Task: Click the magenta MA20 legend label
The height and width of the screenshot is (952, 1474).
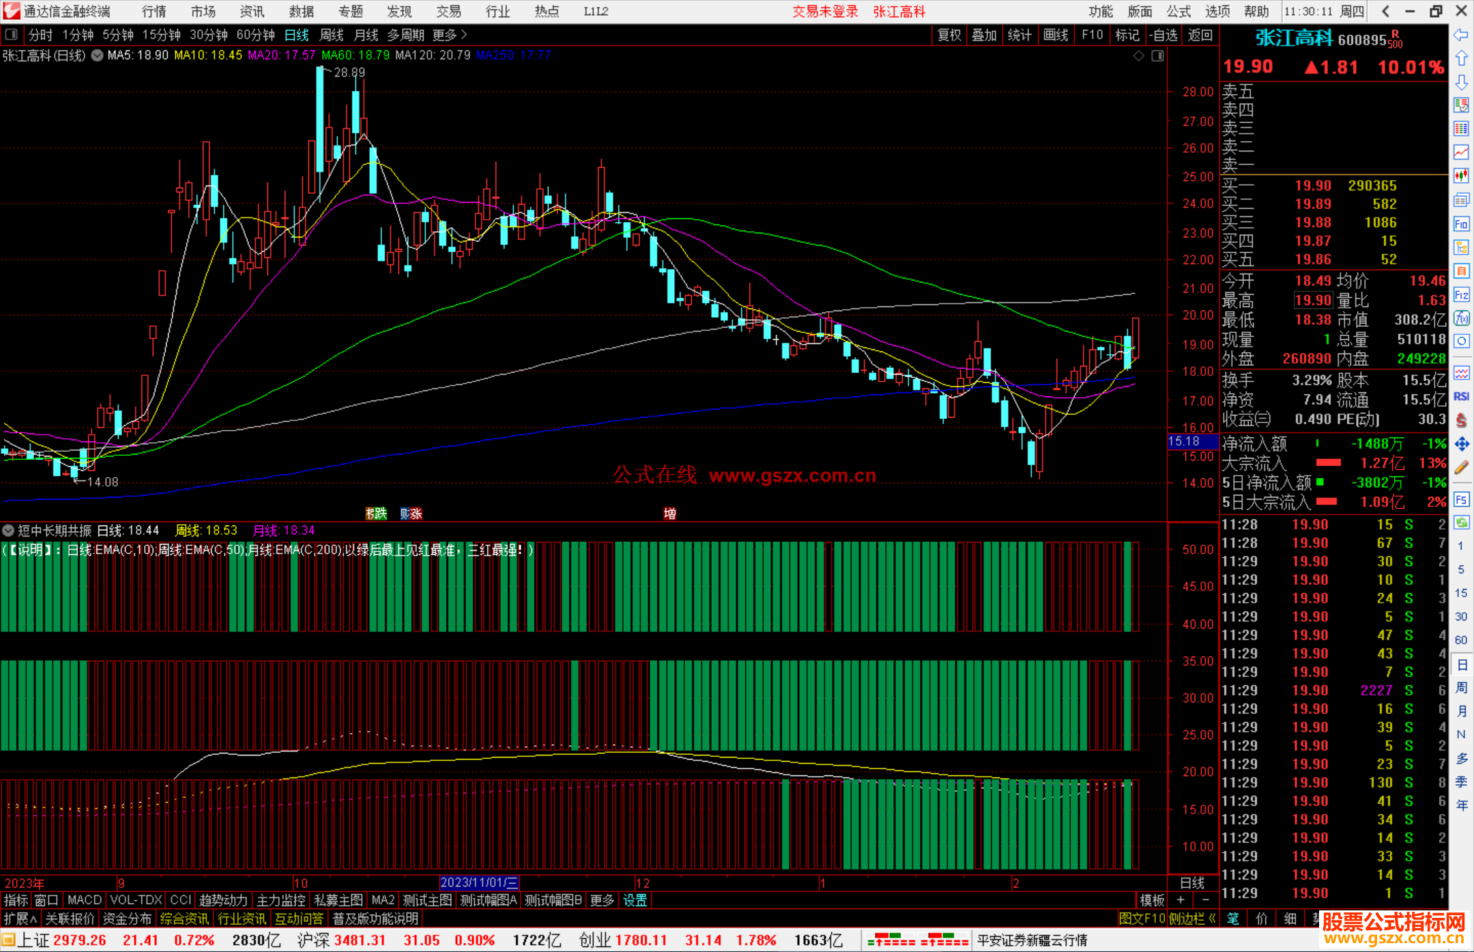Action: pyautogui.click(x=281, y=55)
